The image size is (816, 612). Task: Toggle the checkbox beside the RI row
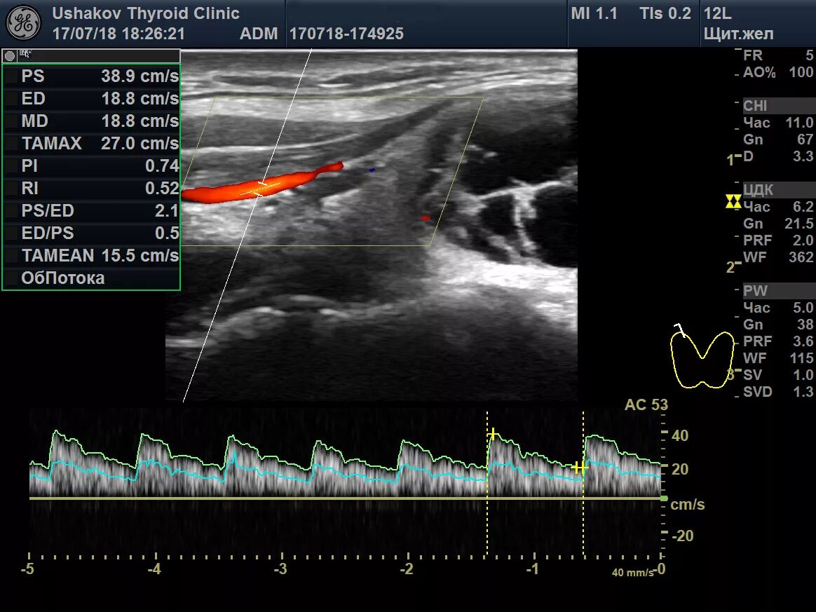coord(11,189)
